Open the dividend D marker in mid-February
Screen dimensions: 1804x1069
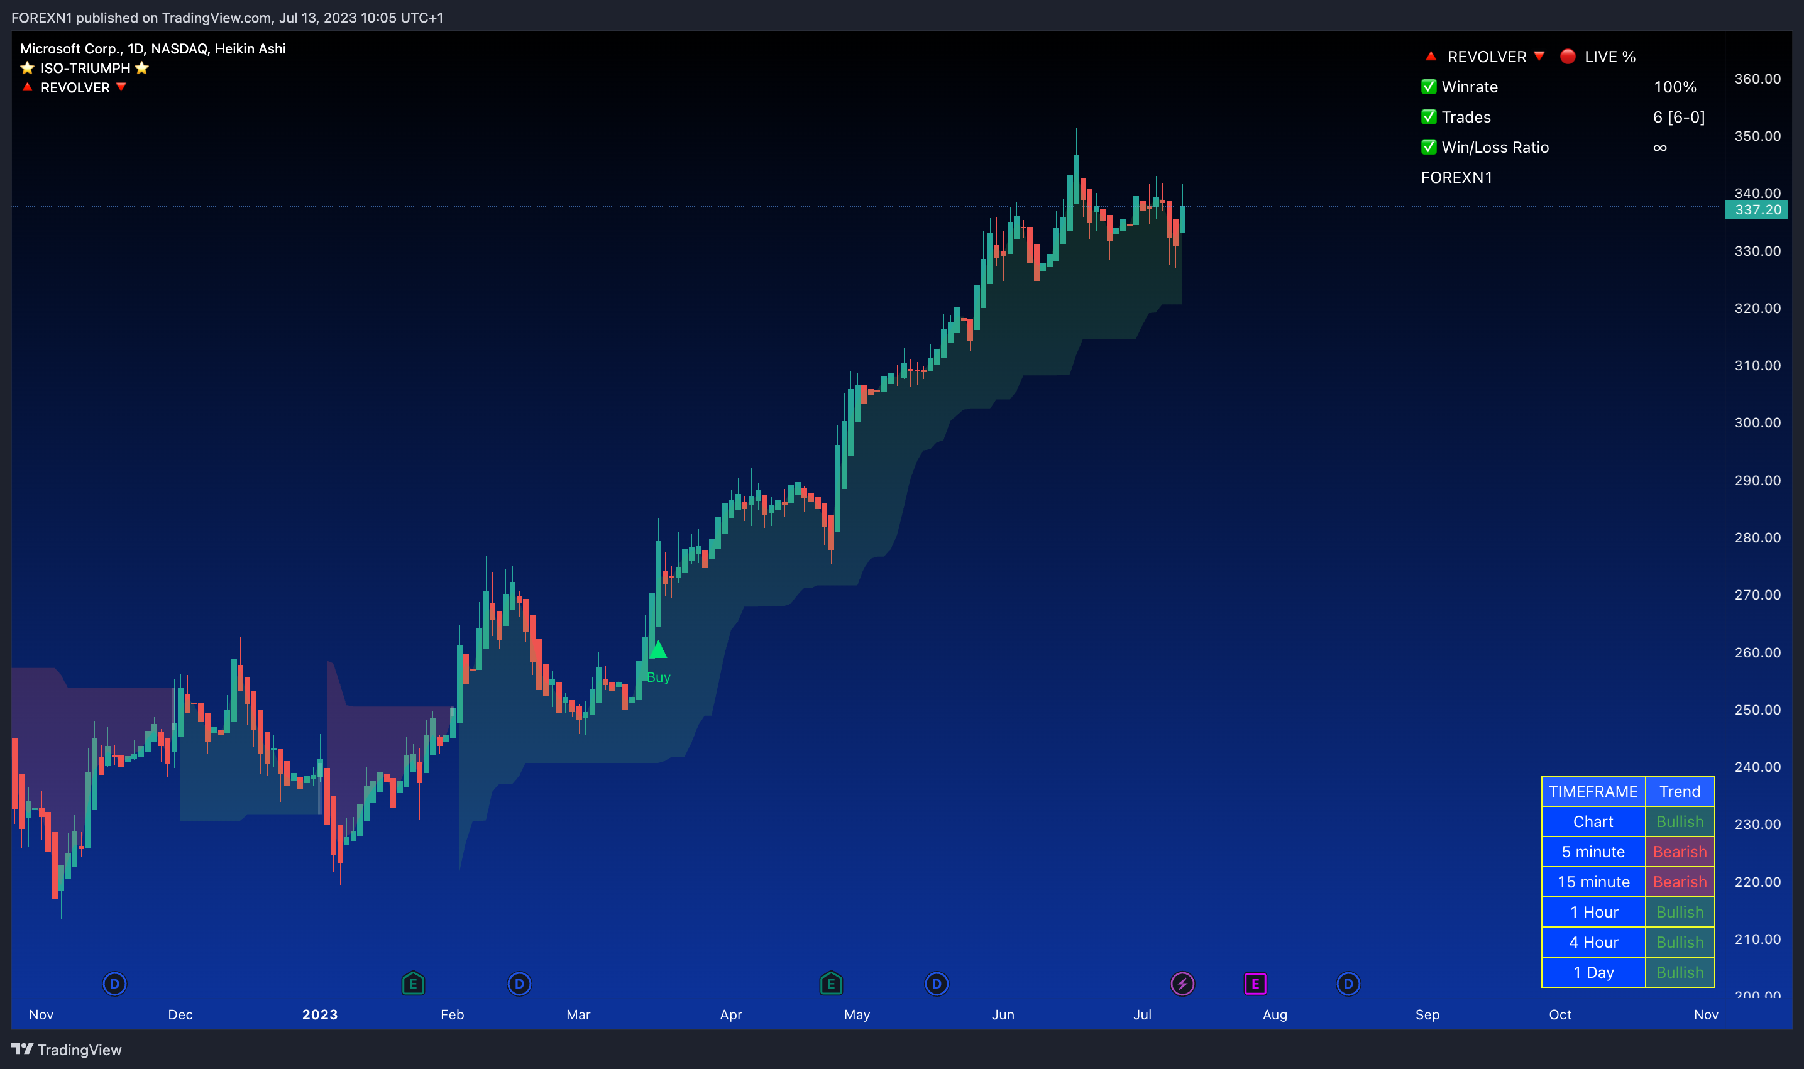click(x=519, y=984)
